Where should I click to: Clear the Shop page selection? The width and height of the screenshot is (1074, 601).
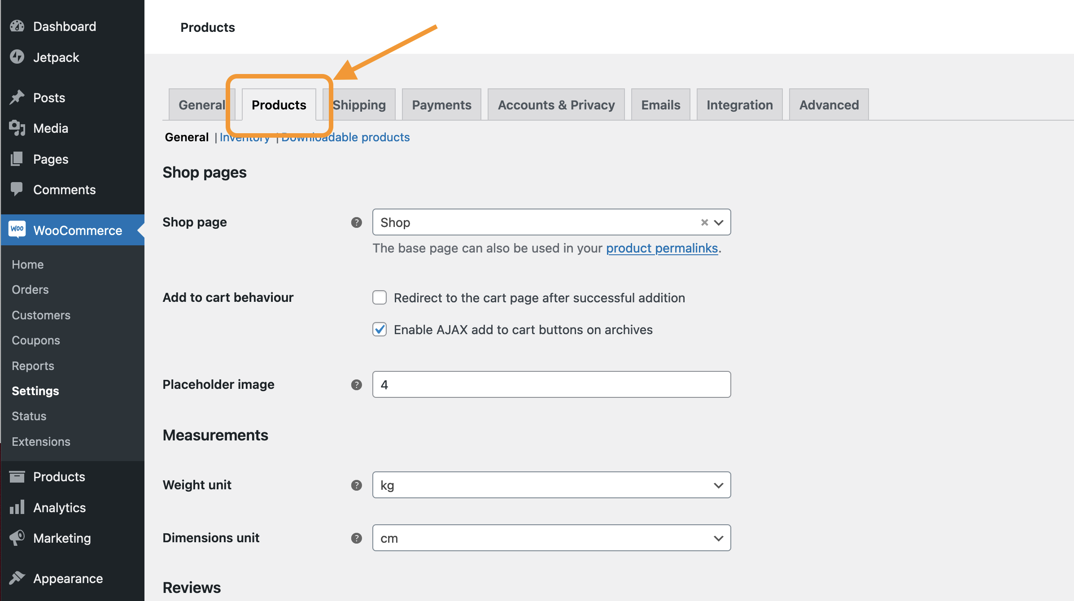click(704, 222)
